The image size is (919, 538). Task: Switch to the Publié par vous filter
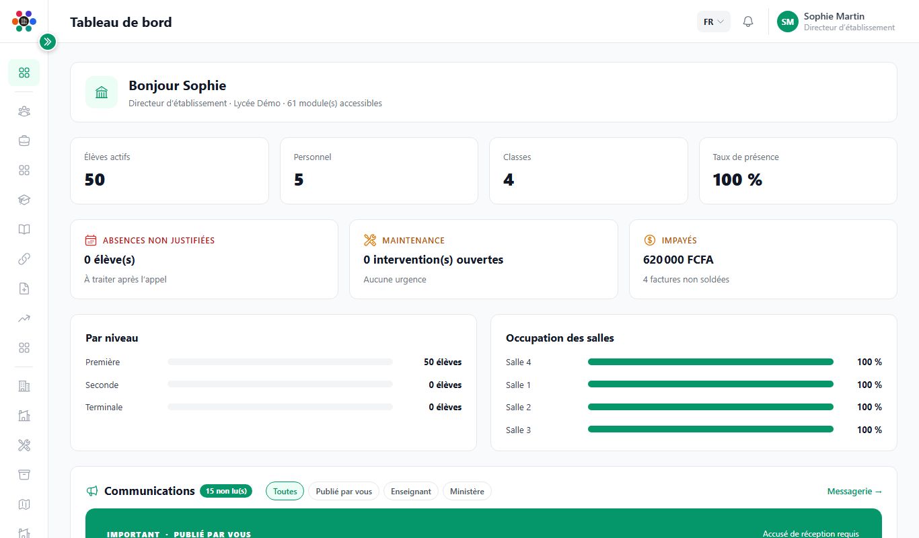coord(344,492)
